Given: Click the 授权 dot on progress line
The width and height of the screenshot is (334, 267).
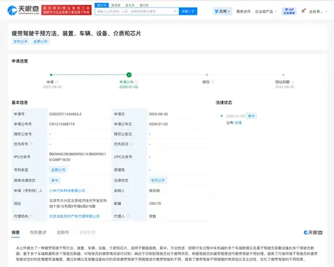Looking at the screenshot, I should coord(207,74).
